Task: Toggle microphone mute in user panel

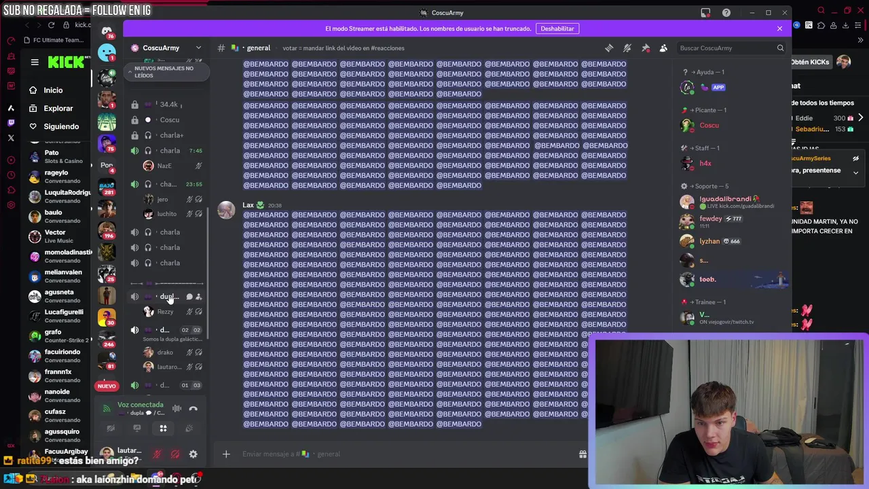Action: (157, 454)
